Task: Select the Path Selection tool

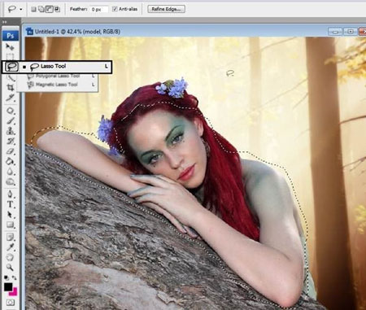Action: (10, 215)
